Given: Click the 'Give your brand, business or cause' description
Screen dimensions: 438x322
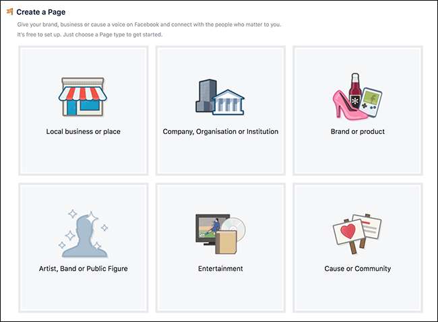Looking at the screenshot, I should click(x=149, y=24).
